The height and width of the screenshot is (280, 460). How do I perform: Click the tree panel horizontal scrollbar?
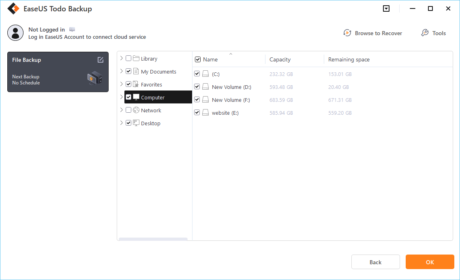pos(153,239)
